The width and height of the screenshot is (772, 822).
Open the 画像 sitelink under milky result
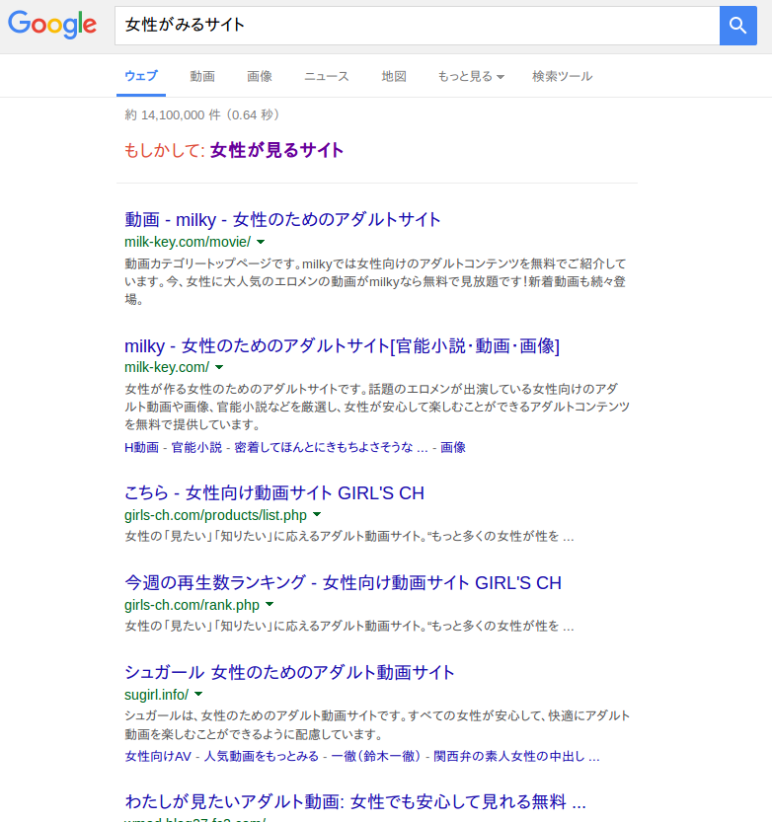452,447
